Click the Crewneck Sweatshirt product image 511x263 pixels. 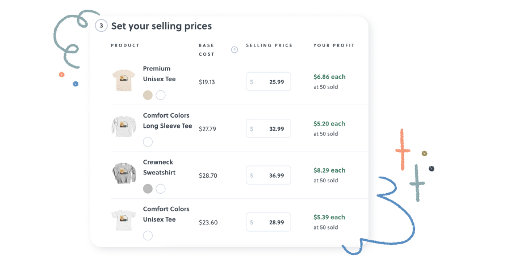[122, 173]
